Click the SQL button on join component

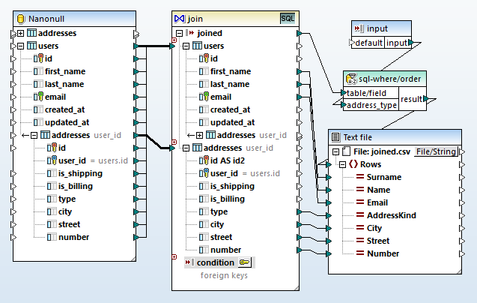point(287,17)
